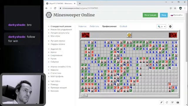Reload the page with refresh icon

pyautogui.click(x=55, y=8)
